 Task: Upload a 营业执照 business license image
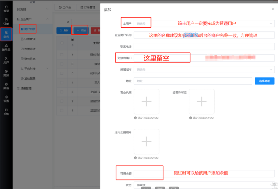coord(146,102)
